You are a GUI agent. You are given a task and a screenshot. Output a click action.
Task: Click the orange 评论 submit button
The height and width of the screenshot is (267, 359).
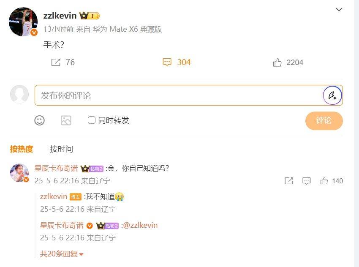coord(324,121)
